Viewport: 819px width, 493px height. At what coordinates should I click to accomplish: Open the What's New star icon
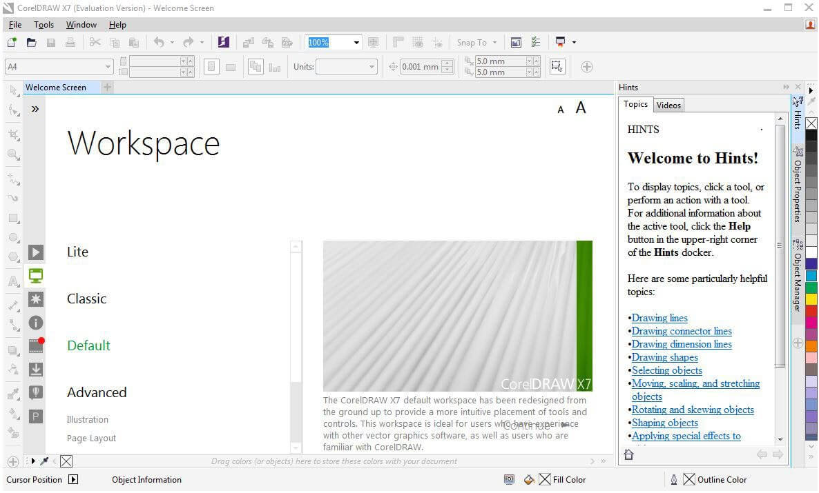pyautogui.click(x=36, y=299)
